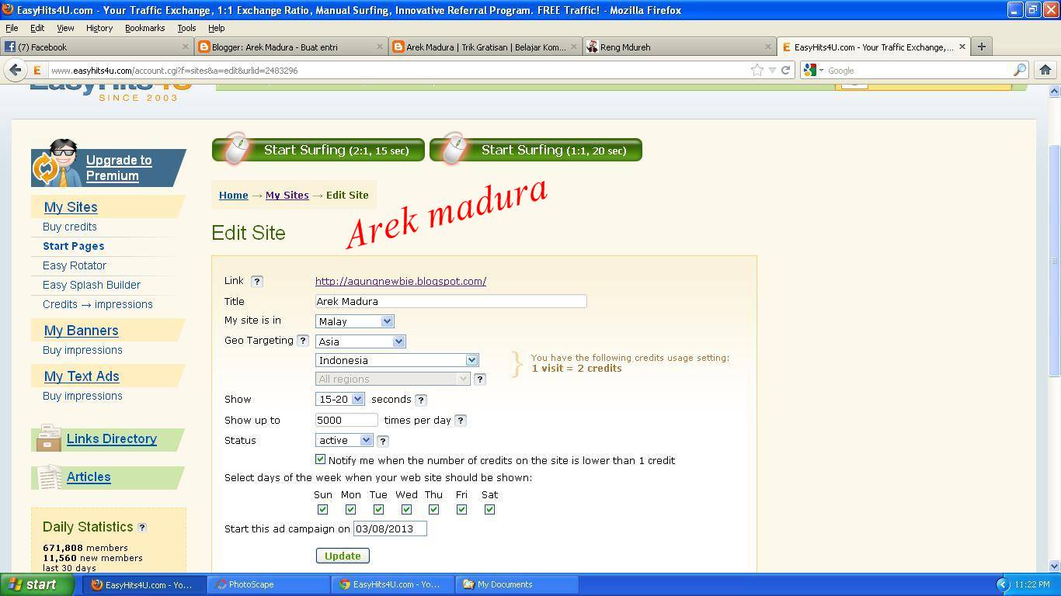Open the File menu
The height and width of the screenshot is (596, 1061).
tap(12, 28)
